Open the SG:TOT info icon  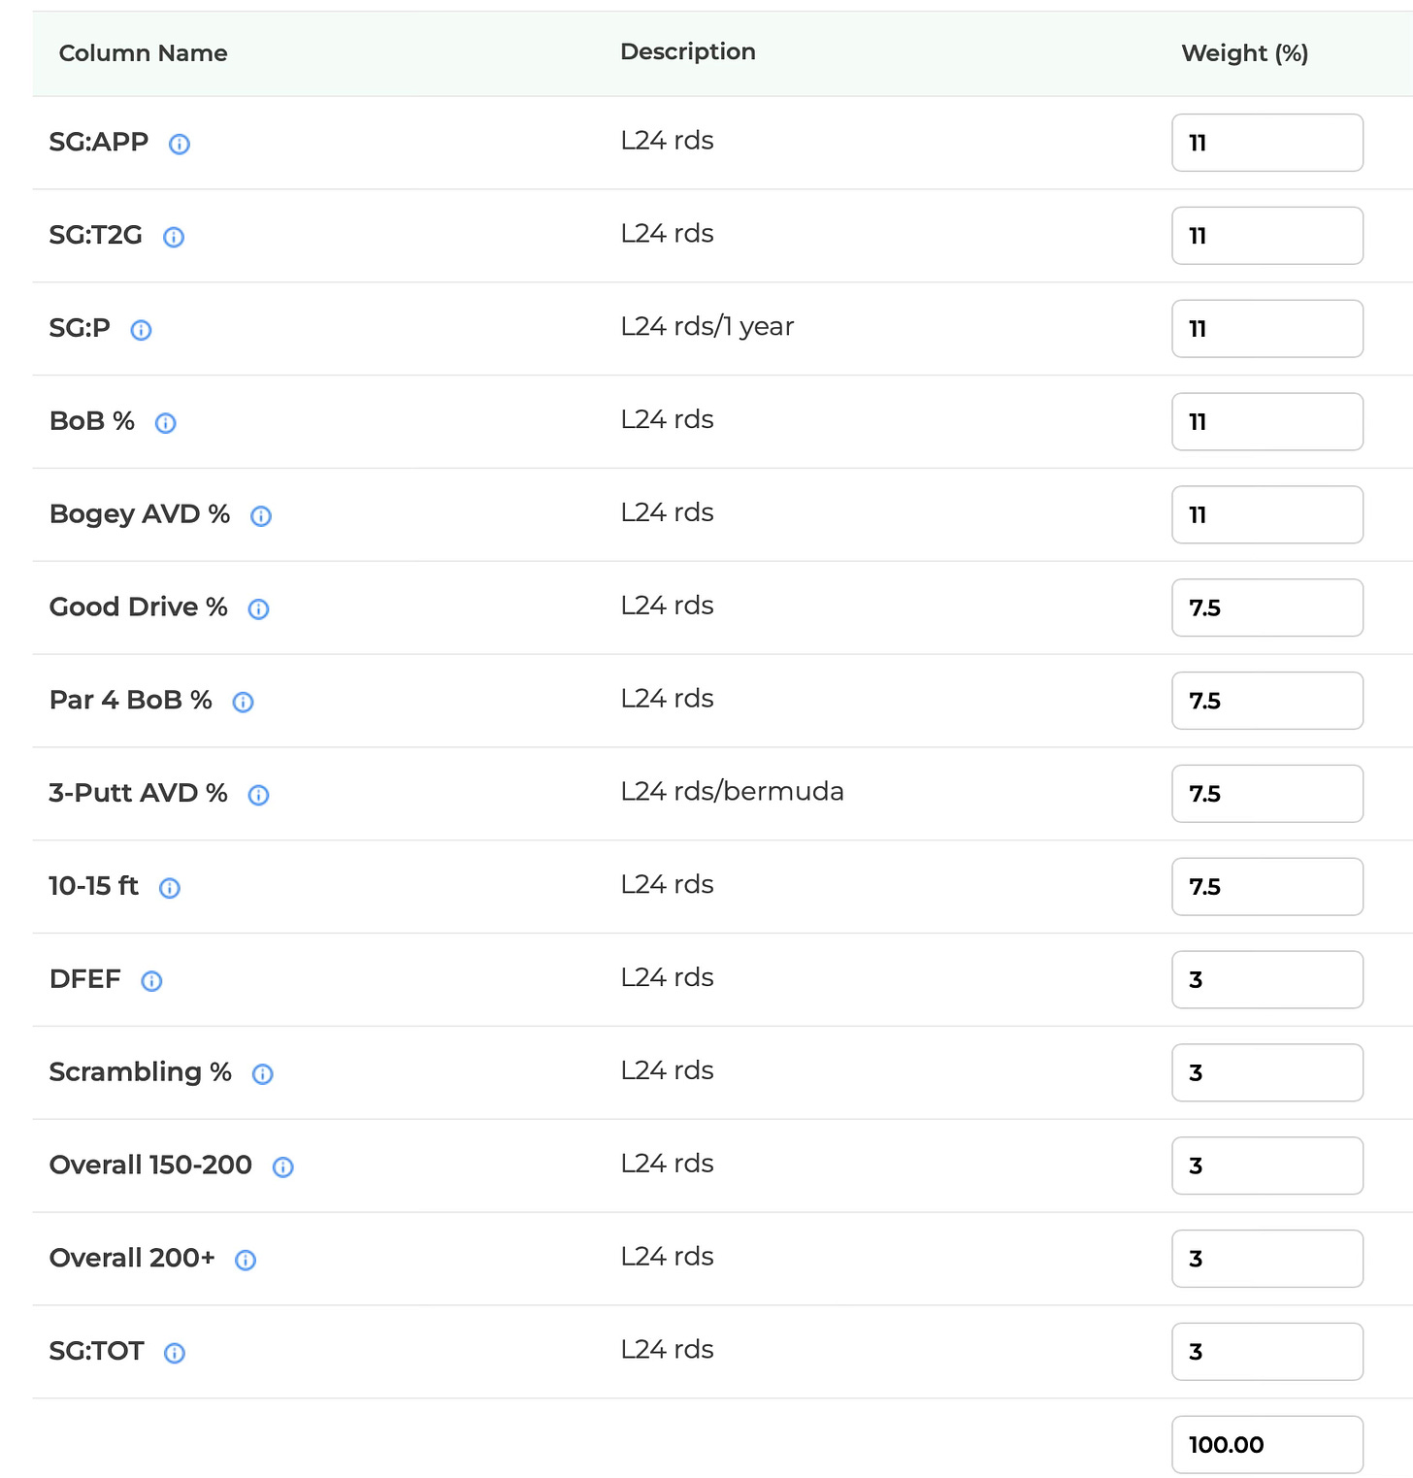pos(175,1353)
